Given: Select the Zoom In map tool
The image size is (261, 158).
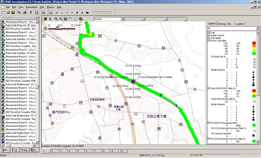Looking at the screenshot, I should tap(56, 19).
